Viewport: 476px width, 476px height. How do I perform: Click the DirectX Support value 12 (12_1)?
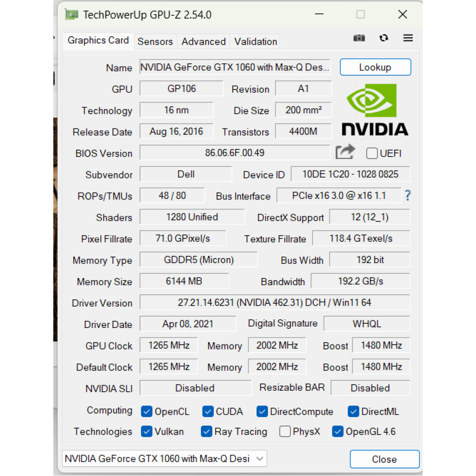pos(369,217)
